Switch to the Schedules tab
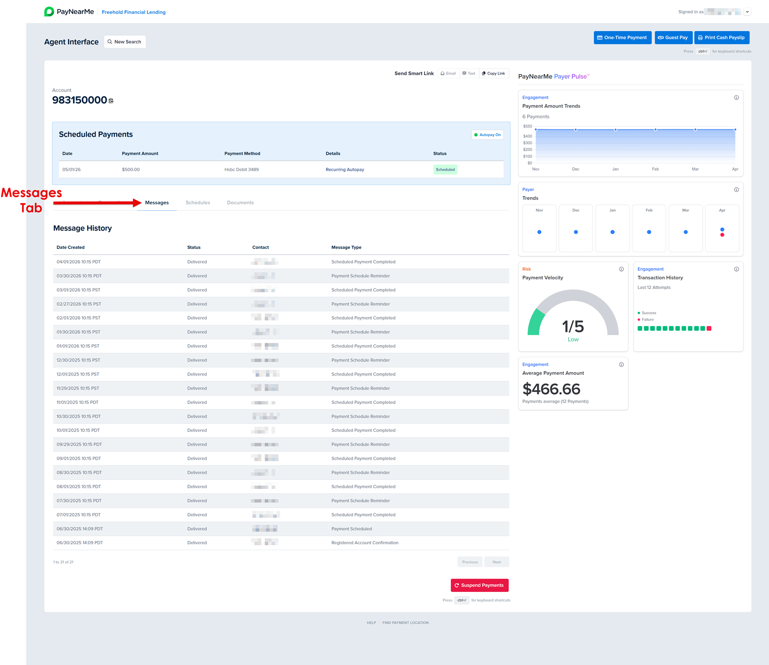 [198, 203]
